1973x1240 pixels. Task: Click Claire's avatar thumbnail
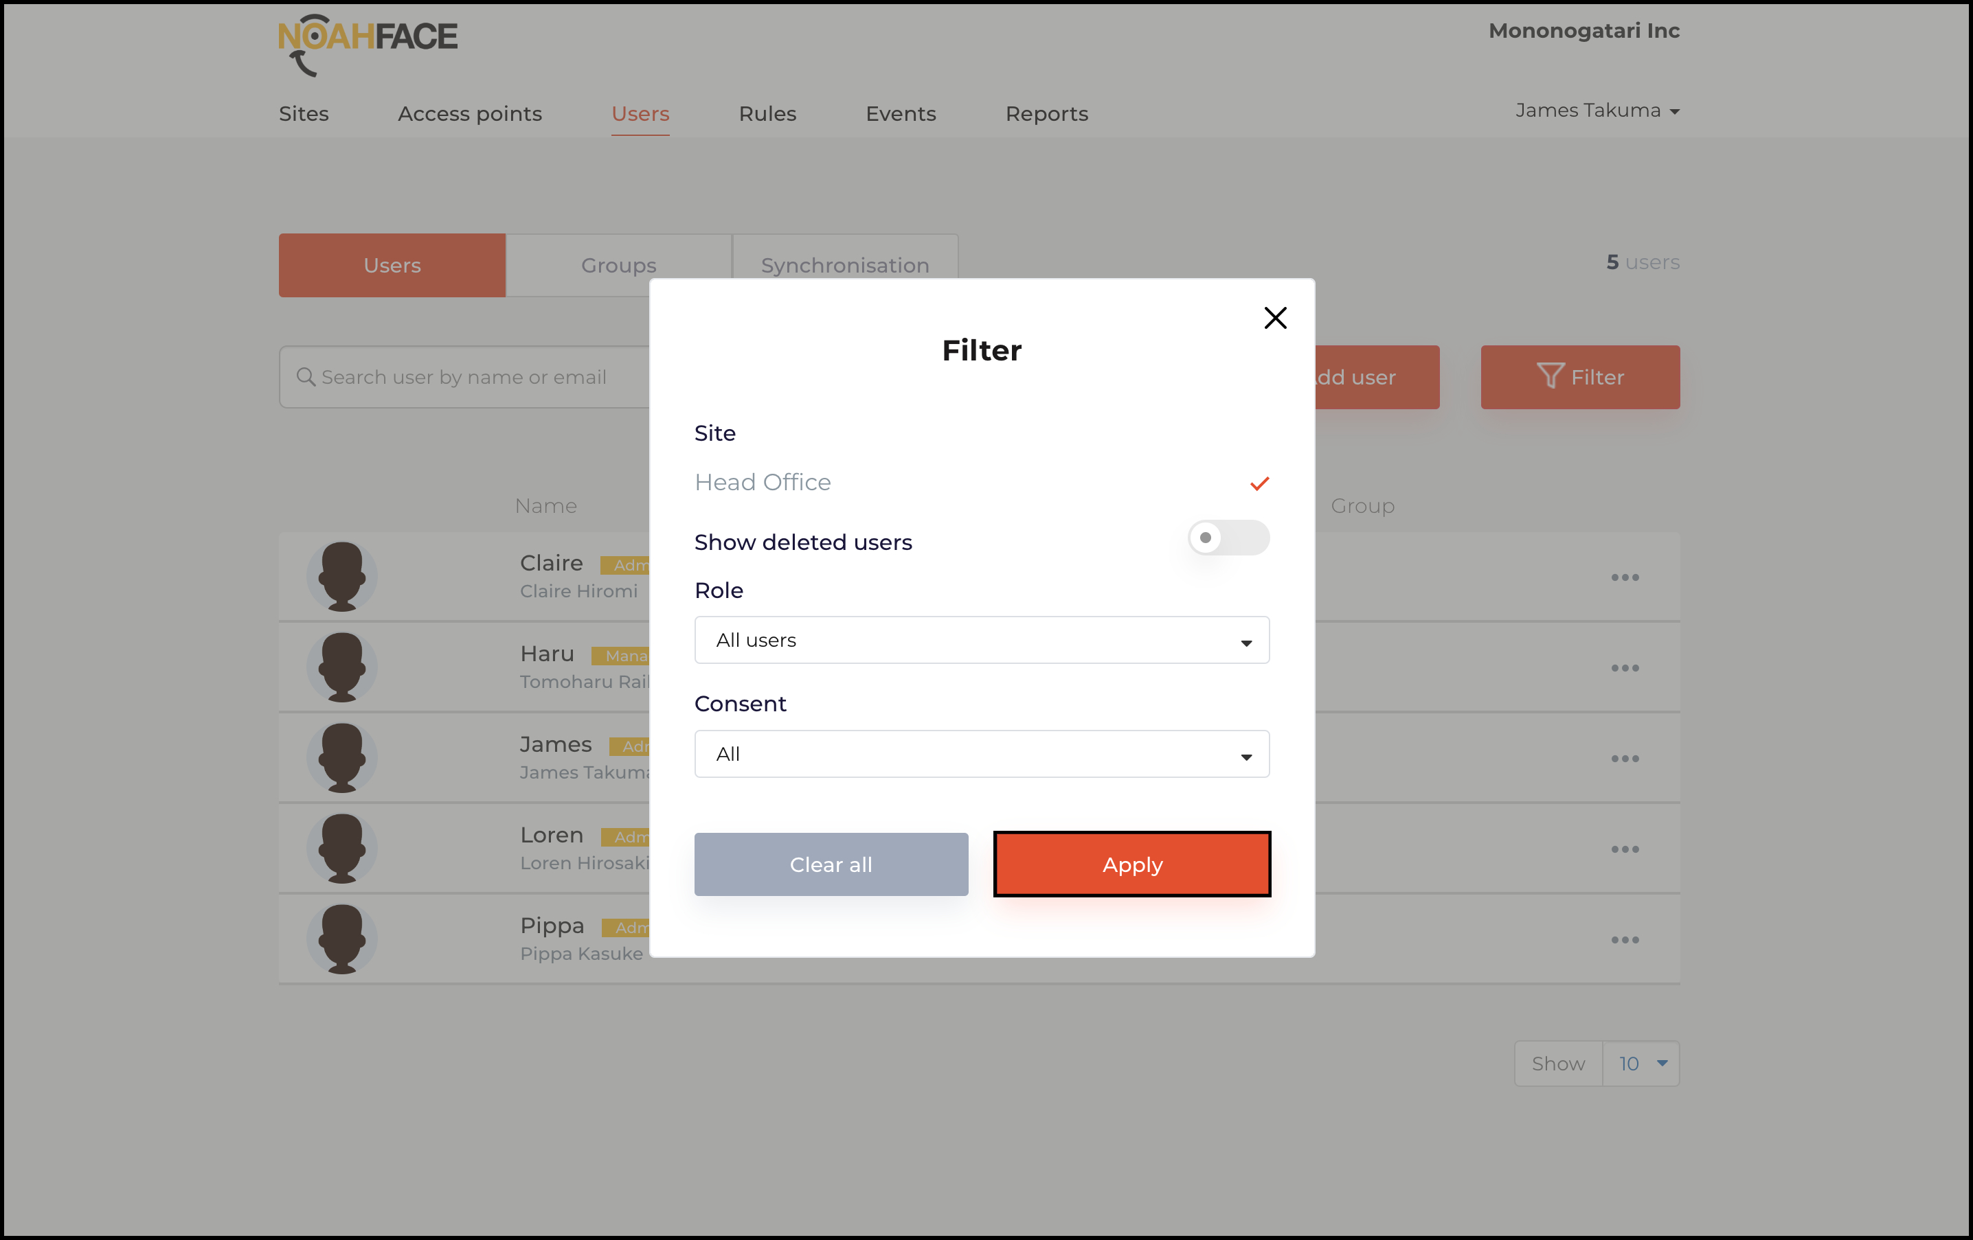pos(341,577)
